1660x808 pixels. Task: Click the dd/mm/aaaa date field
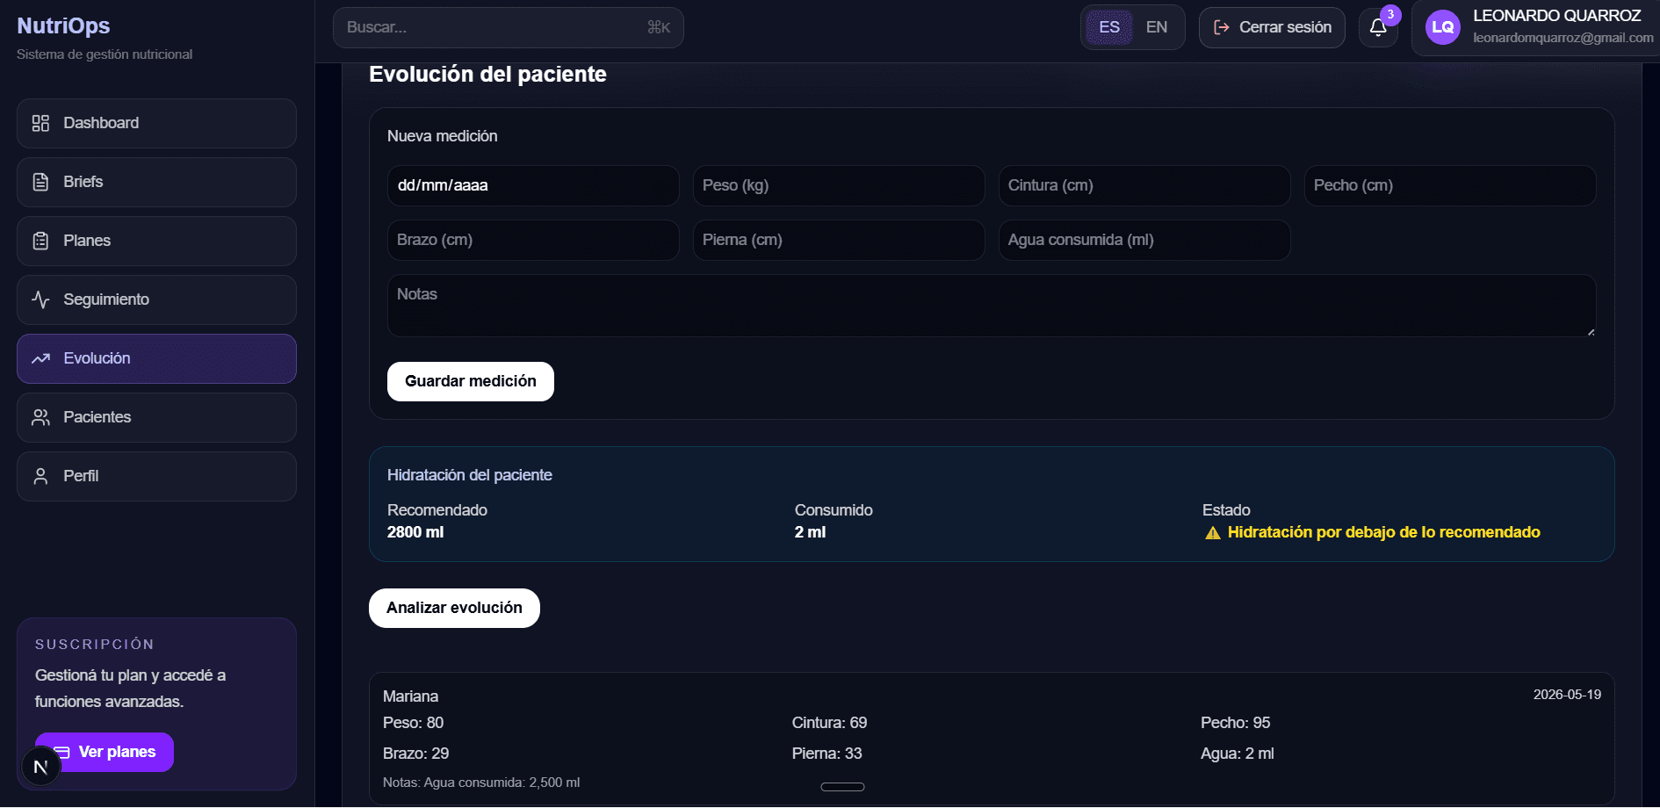(533, 185)
